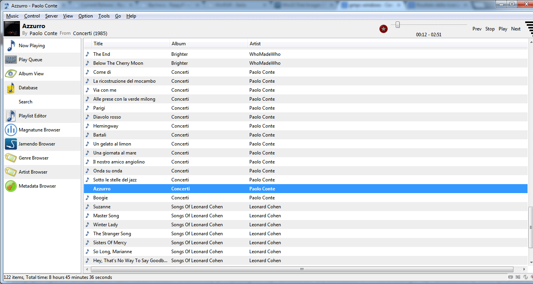Click the volume bars icon
The image size is (533, 284).
(x=529, y=29)
